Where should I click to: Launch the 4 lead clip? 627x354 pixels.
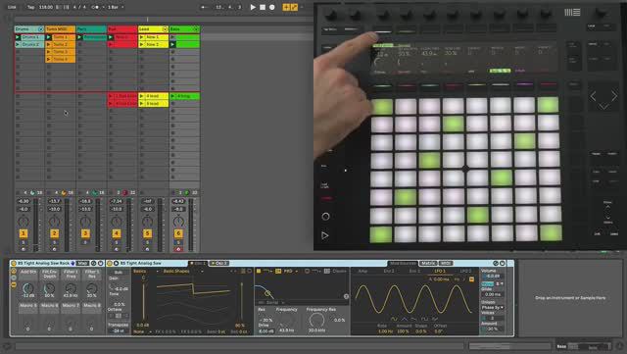[141, 96]
